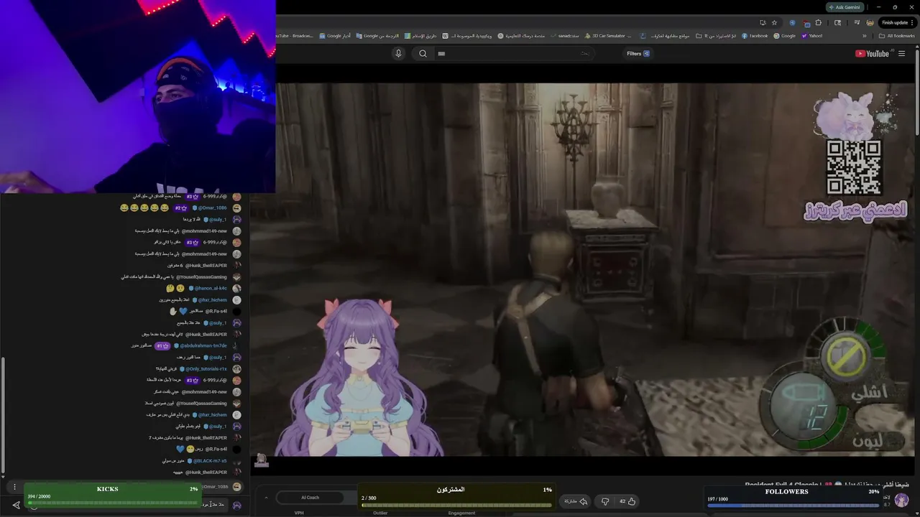Open the chat options three-dot menu
The height and width of the screenshot is (517, 920).
tap(14, 487)
